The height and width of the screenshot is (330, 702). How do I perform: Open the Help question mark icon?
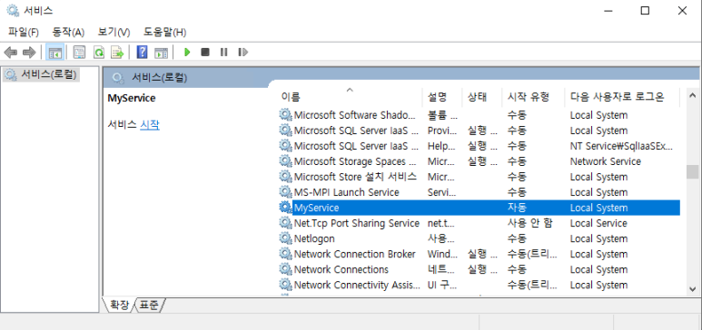tap(142, 53)
